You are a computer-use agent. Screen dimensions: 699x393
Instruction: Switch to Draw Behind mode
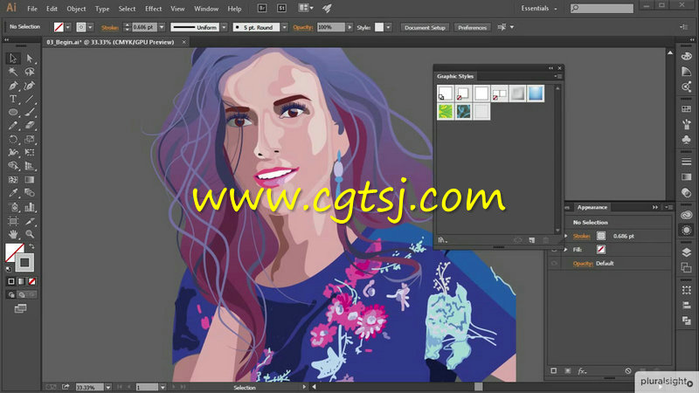21,294
